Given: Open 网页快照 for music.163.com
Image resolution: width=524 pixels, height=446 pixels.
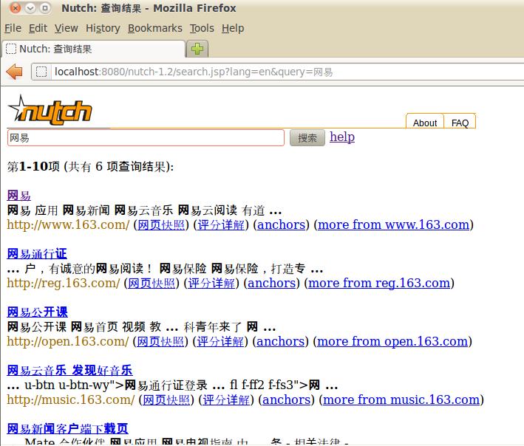Looking at the screenshot, I should click(x=166, y=399).
